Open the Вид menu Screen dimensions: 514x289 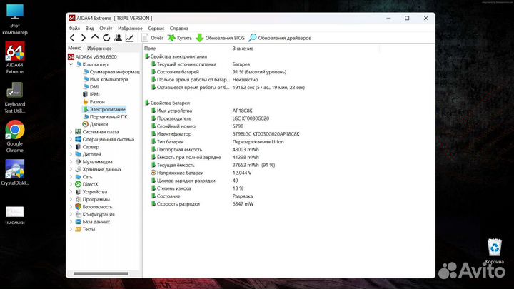(x=89, y=28)
